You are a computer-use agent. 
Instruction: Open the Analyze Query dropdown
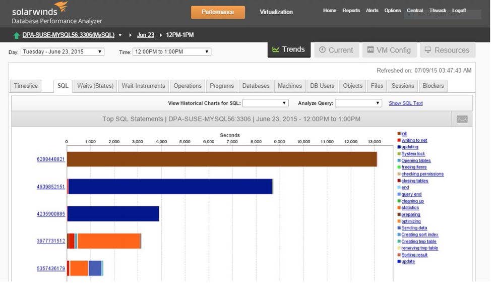click(358, 103)
